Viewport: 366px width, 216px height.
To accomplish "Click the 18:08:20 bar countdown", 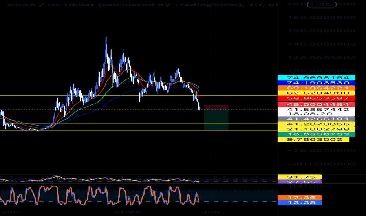I will coord(310,114).
